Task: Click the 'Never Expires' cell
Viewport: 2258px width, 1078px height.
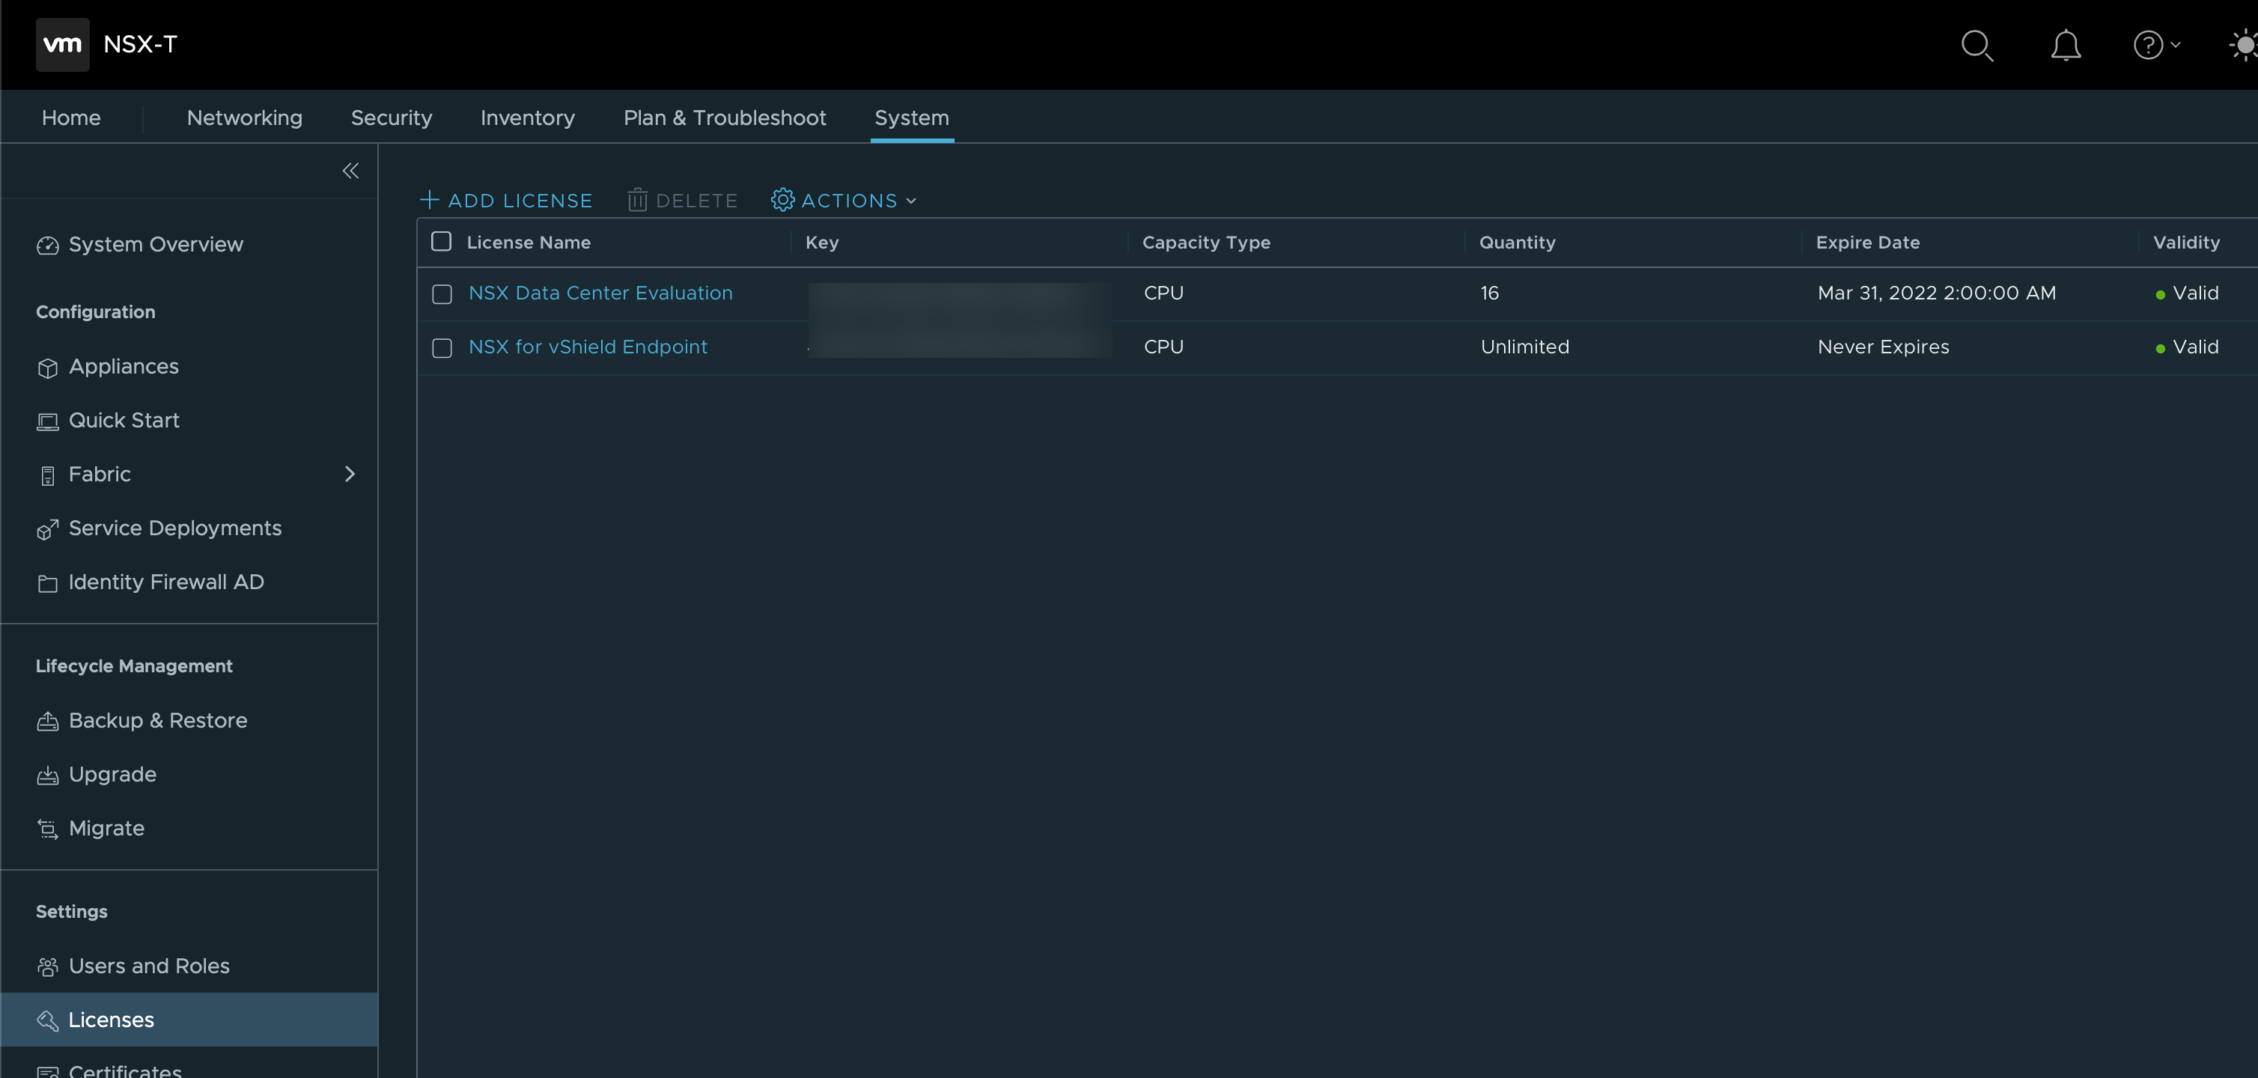Action: pos(1883,347)
